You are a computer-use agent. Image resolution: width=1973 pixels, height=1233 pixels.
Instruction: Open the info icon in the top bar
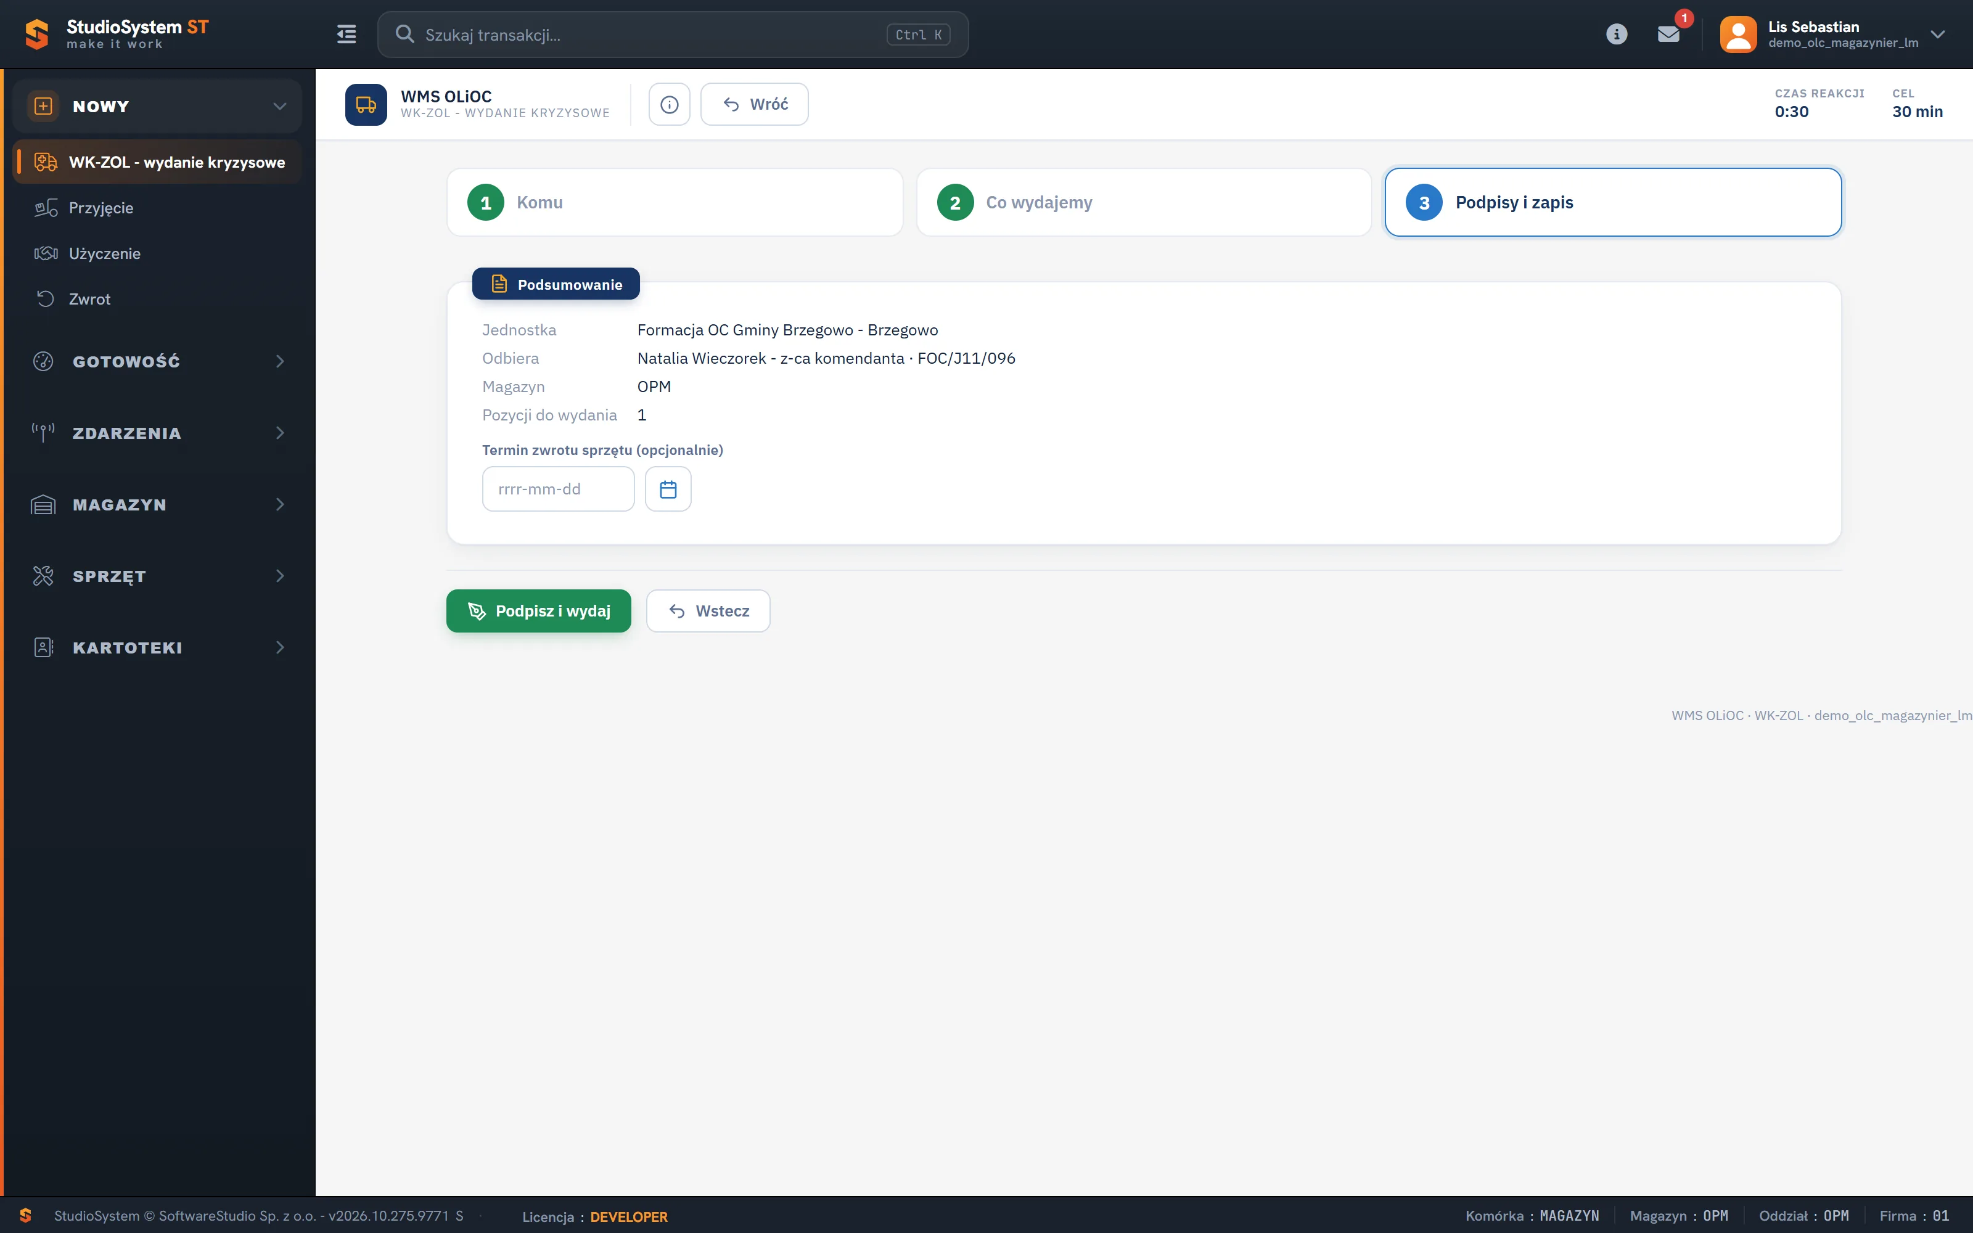click(1616, 35)
